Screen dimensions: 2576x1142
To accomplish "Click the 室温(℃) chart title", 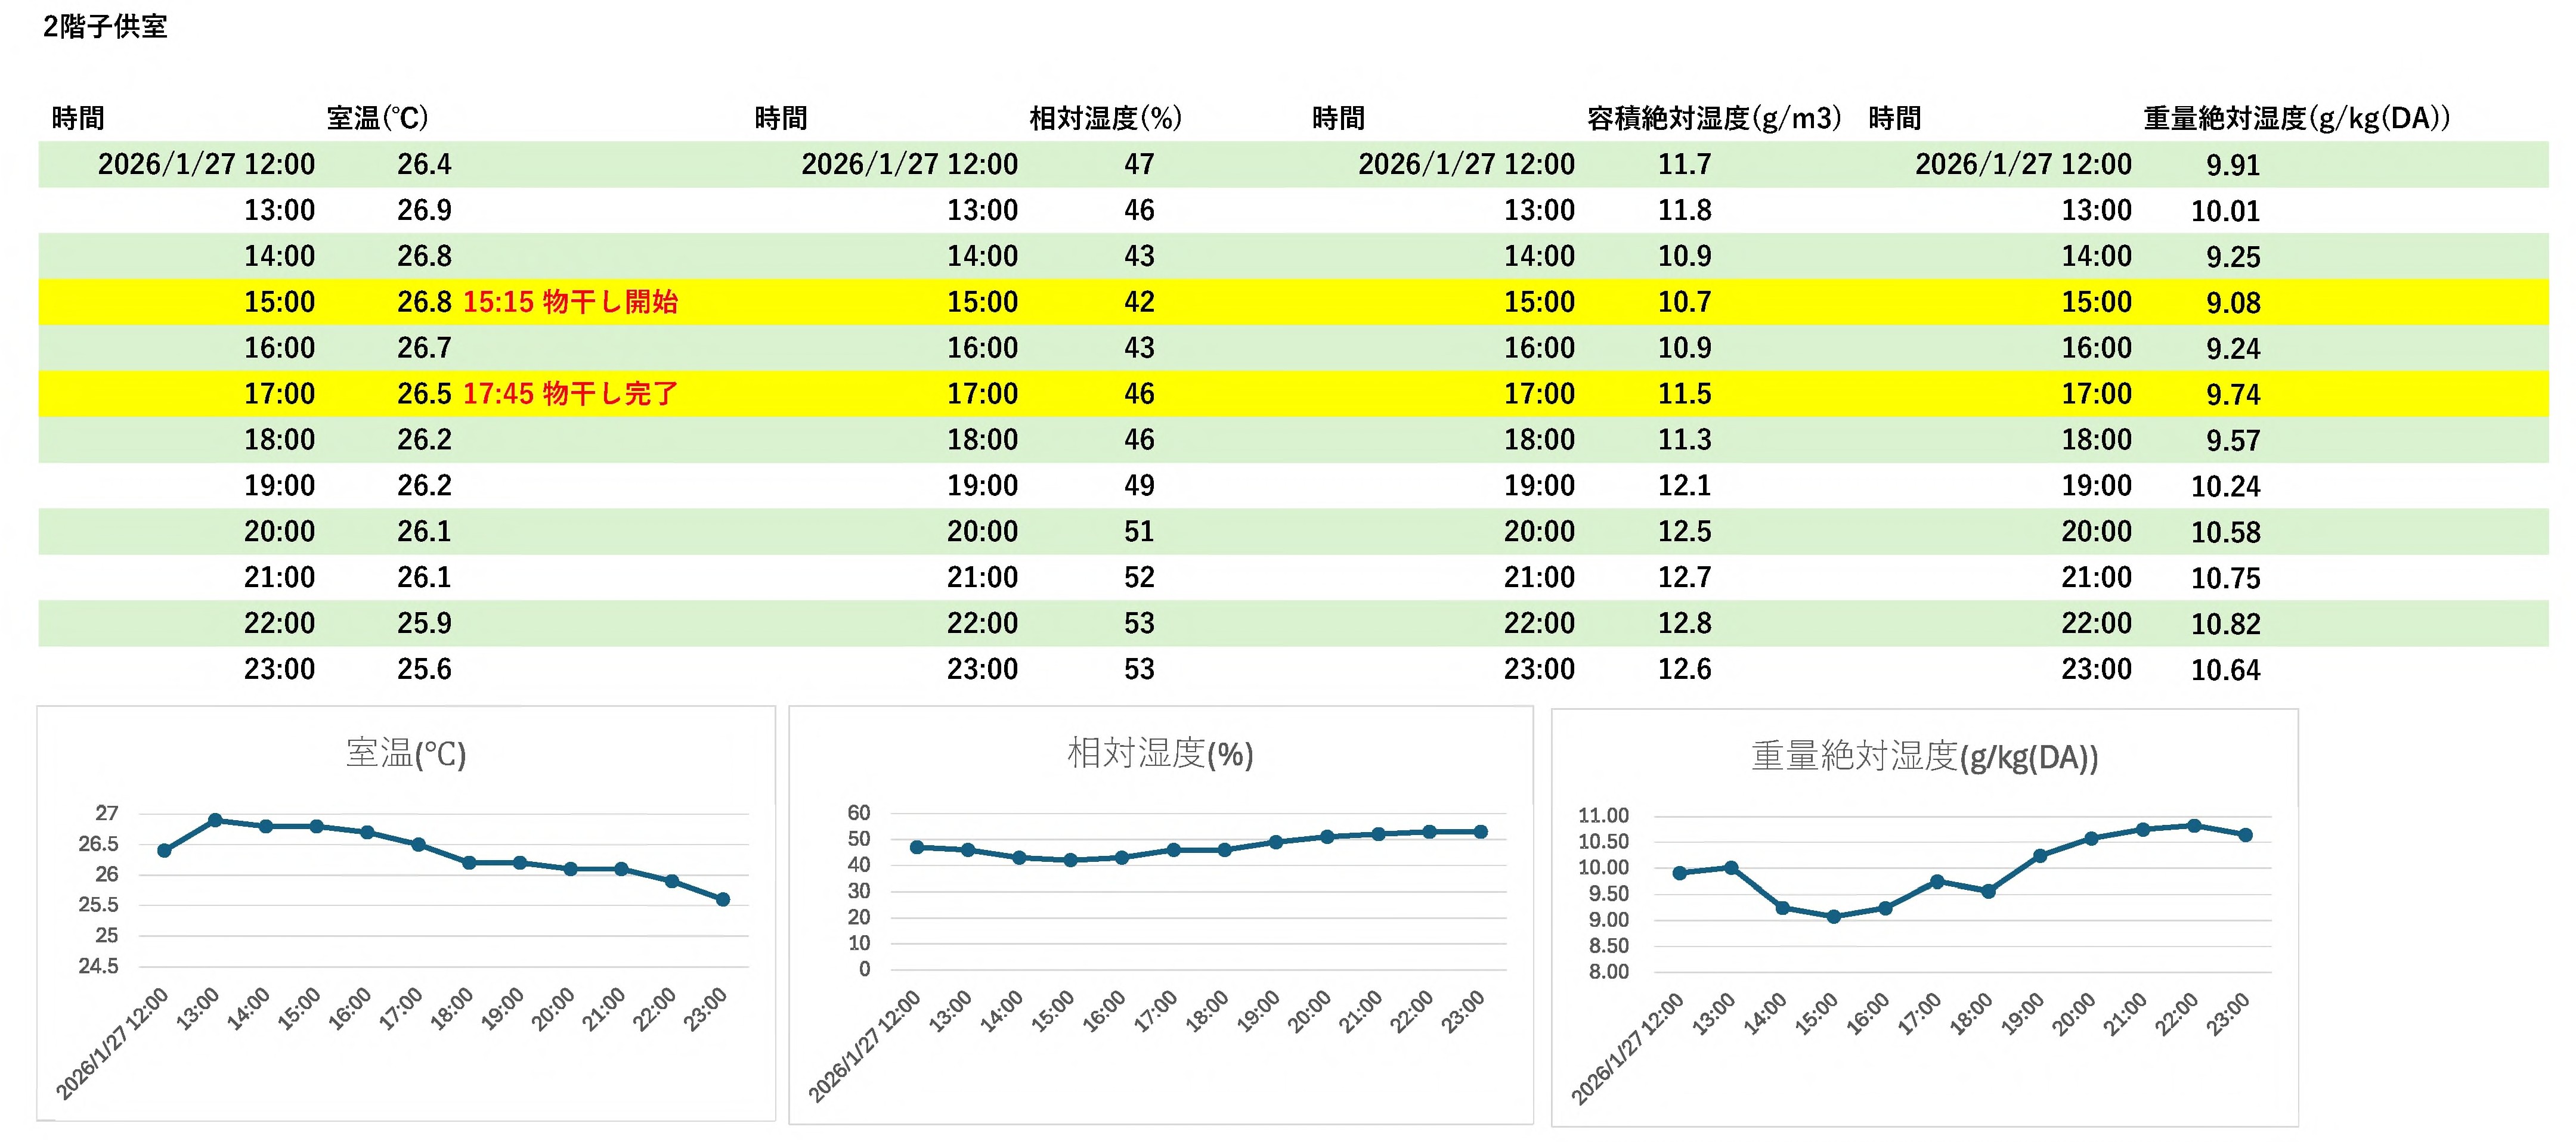I will click(x=406, y=753).
